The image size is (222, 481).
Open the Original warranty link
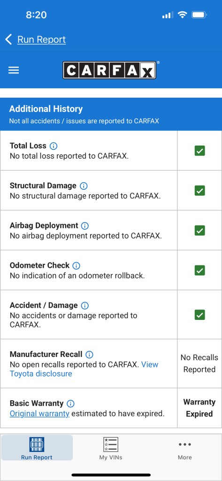pos(39,413)
